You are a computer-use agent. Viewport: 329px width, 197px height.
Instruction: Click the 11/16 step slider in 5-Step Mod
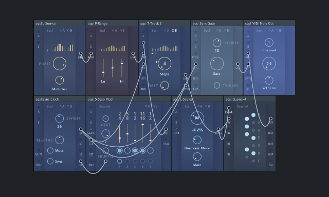[x=143, y=133]
